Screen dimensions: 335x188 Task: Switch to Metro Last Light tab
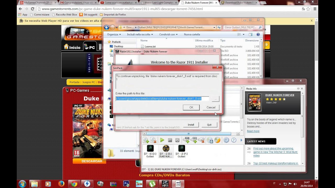pyautogui.click(x=159, y=3)
